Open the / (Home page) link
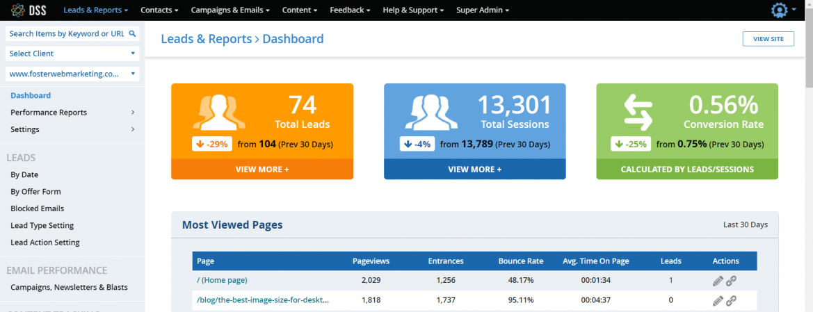Screen dimensions: 813x312 click(222, 280)
